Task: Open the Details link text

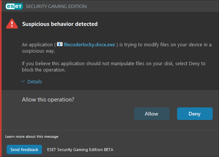Action: click(x=35, y=81)
